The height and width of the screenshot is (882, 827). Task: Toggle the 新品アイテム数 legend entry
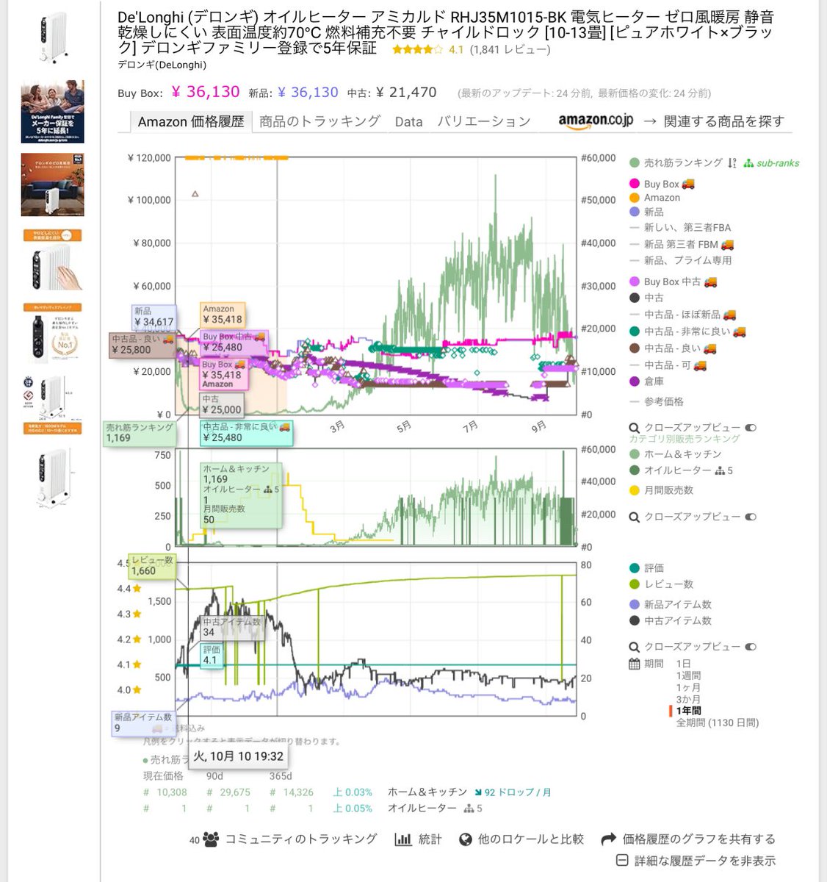coord(671,605)
